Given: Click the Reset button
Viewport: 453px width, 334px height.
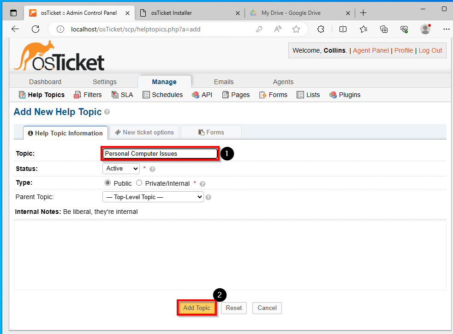Looking at the screenshot, I should (x=234, y=308).
